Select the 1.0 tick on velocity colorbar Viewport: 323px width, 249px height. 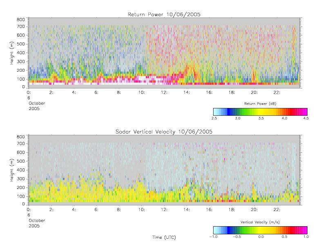(306, 237)
